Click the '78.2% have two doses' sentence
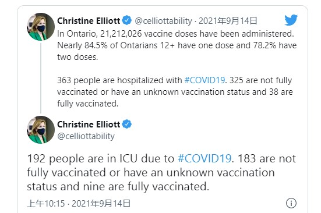Image resolution: width=321 pixels, height=213 pixels. tap(275, 45)
